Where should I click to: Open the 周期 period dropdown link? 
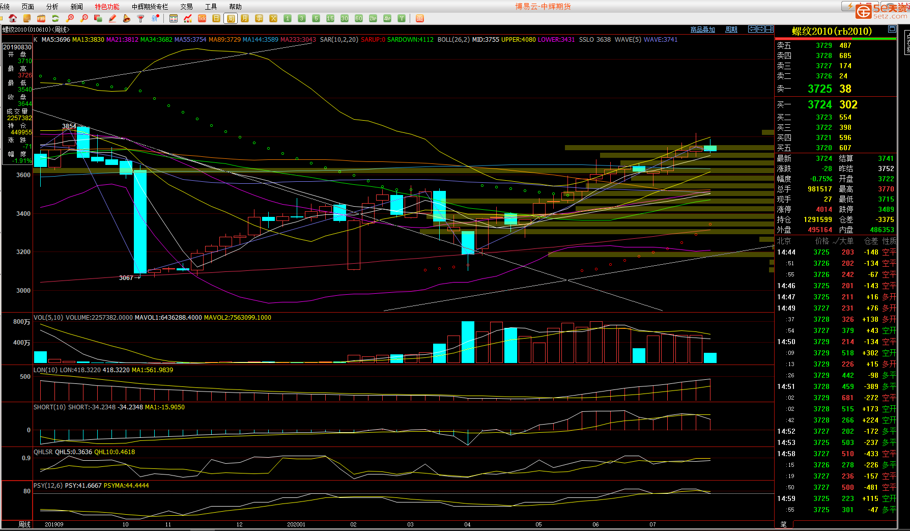731,30
